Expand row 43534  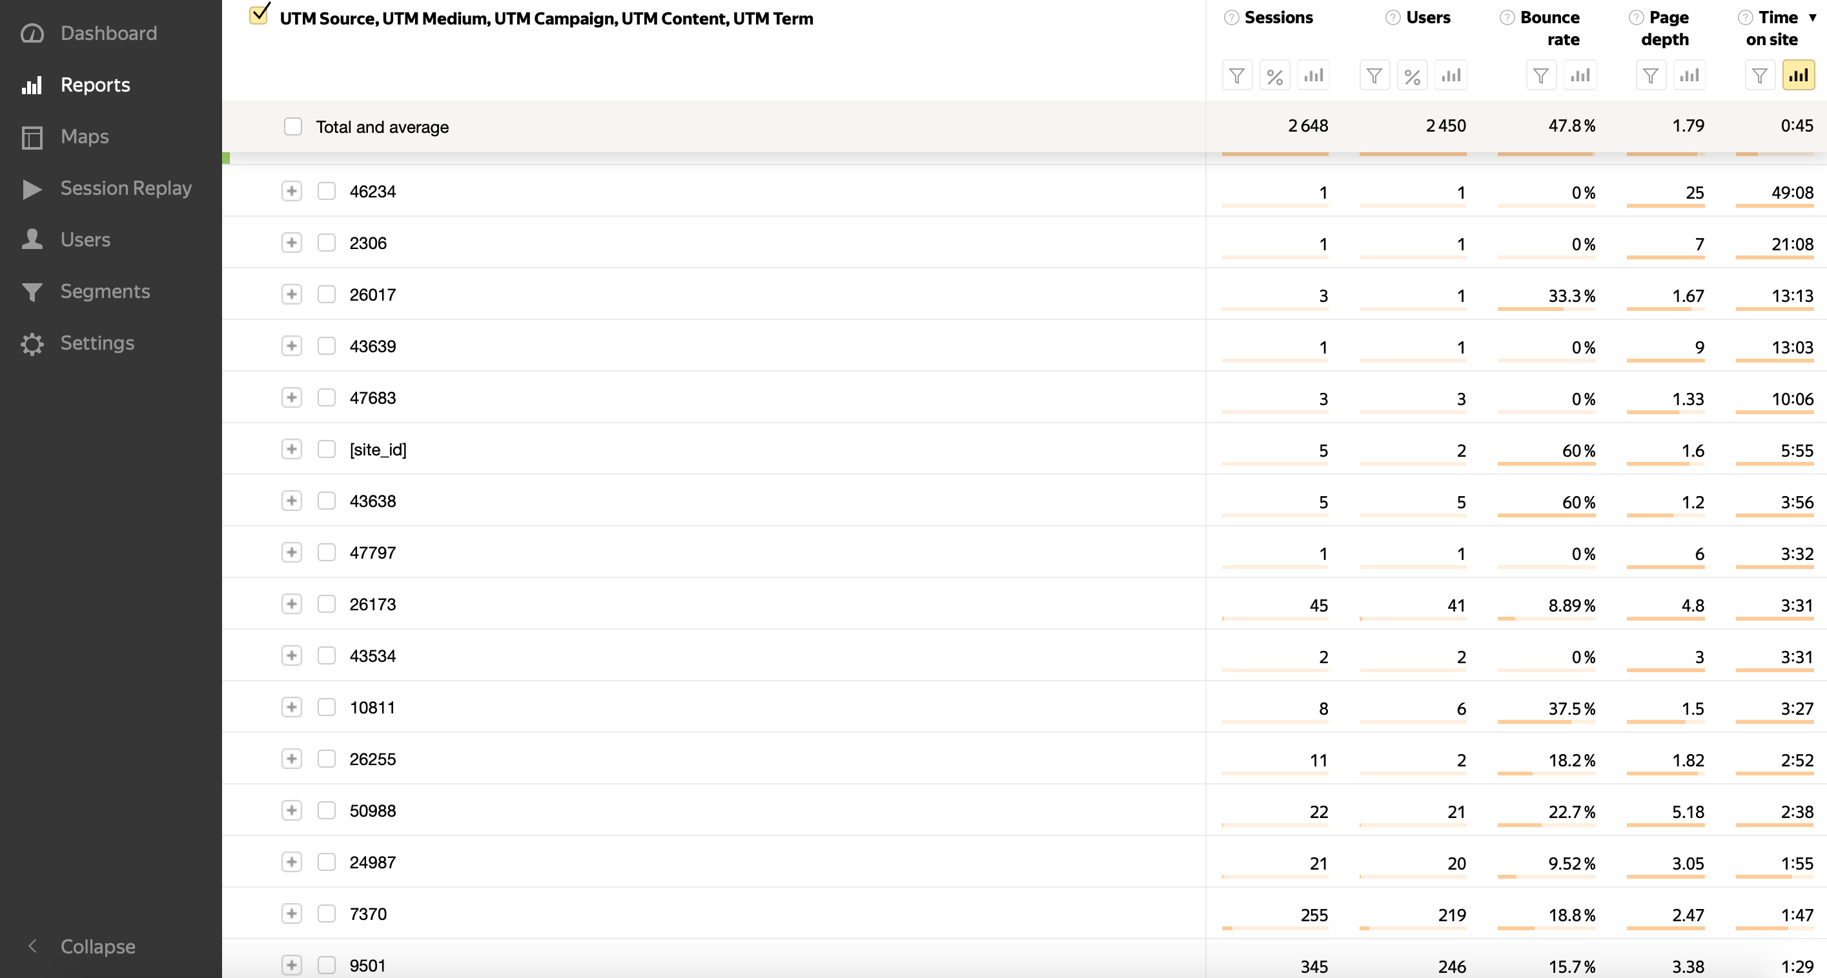click(292, 655)
